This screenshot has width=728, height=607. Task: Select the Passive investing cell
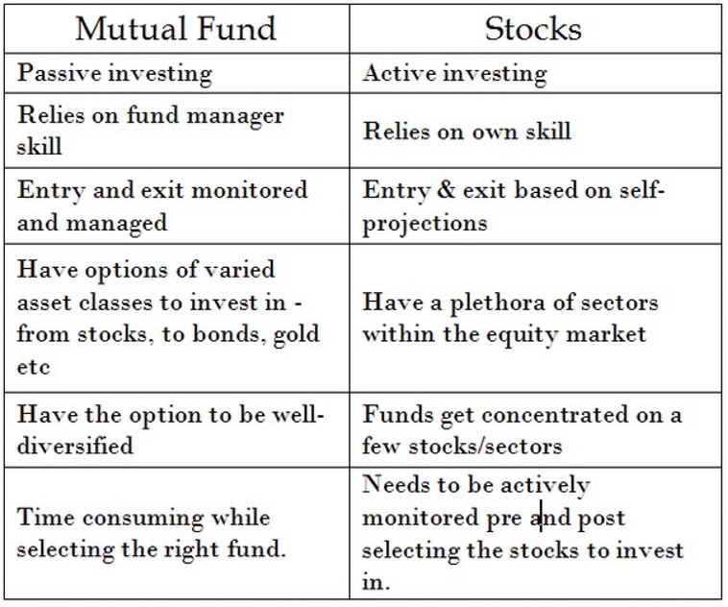177,73
